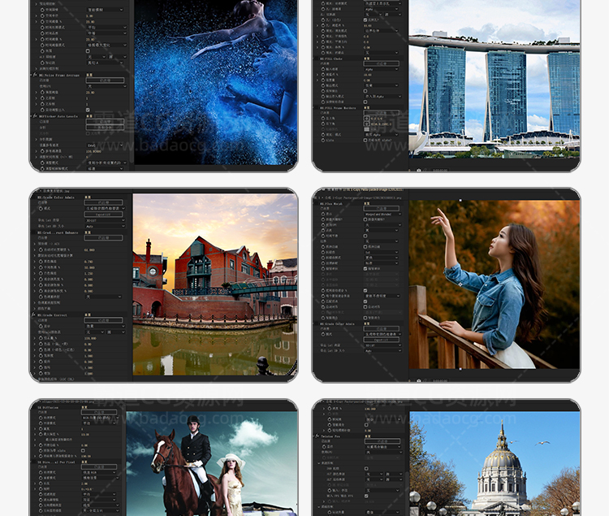This screenshot has width=609, height=516.
Task: Open the Auto dropdown in the girl panel
Action: click(x=382, y=350)
